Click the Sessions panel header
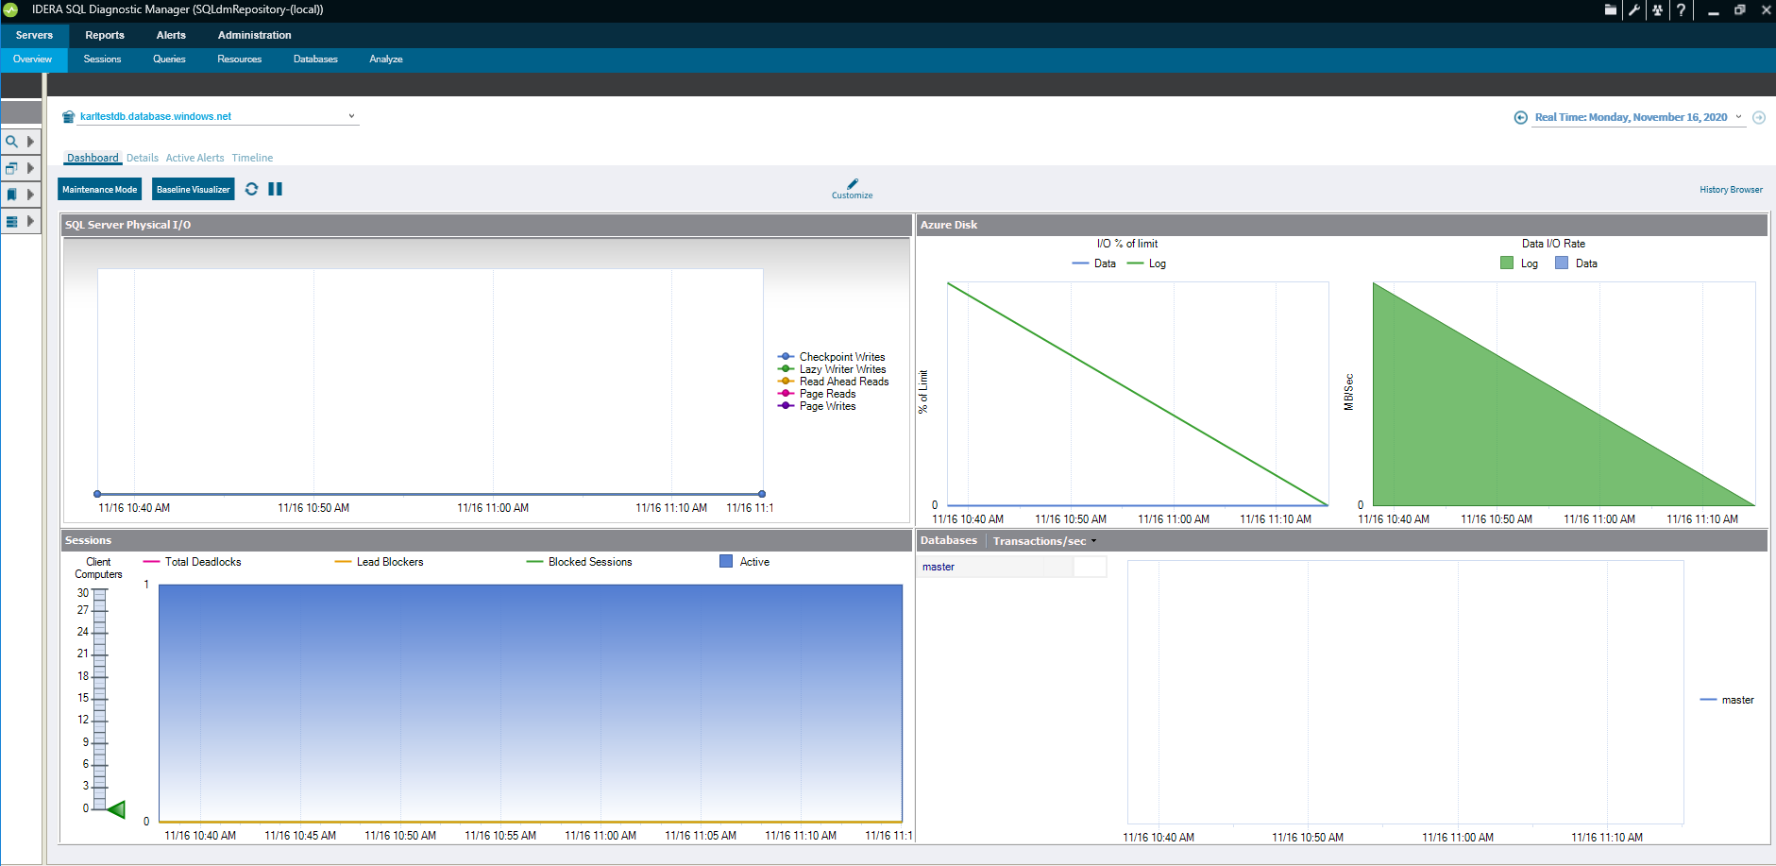The height and width of the screenshot is (866, 1776). [x=486, y=540]
